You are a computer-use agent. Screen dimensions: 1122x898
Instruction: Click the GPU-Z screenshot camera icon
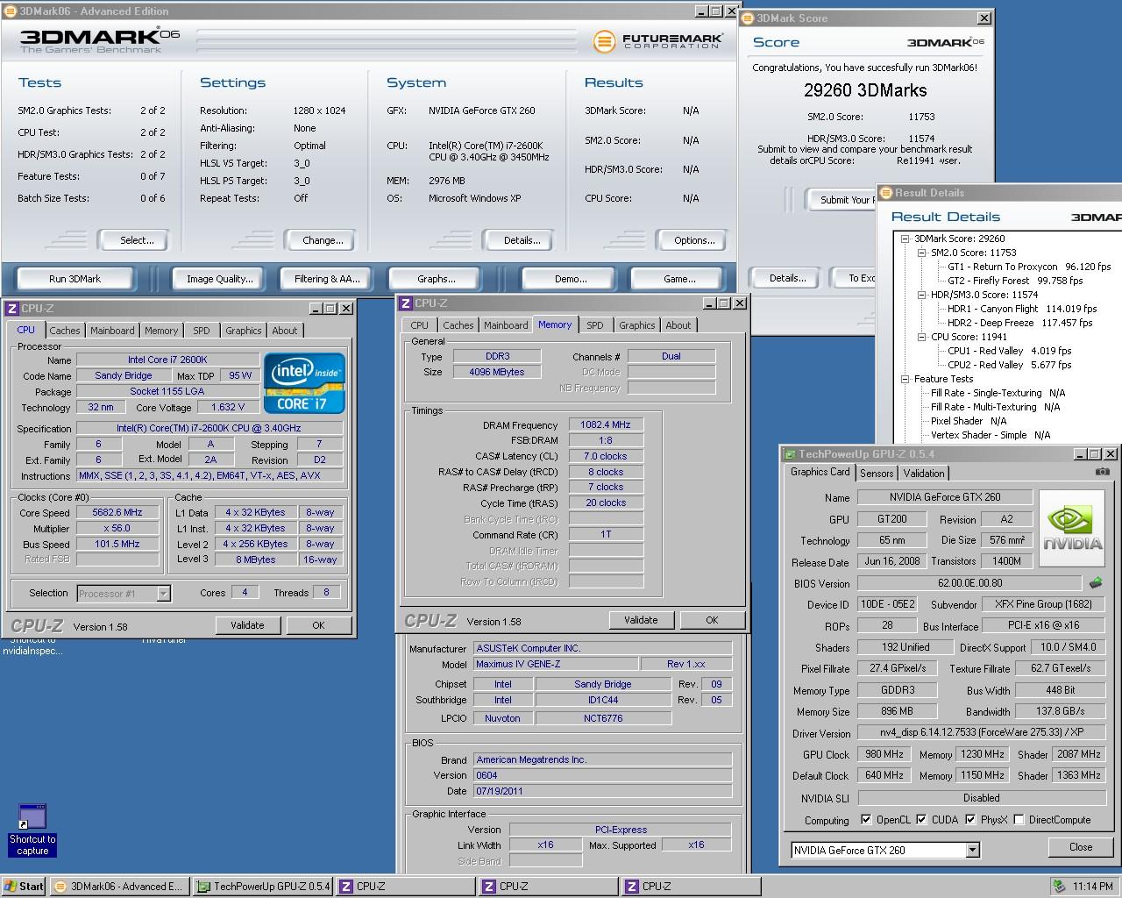pyautogui.click(x=1103, y=472)
